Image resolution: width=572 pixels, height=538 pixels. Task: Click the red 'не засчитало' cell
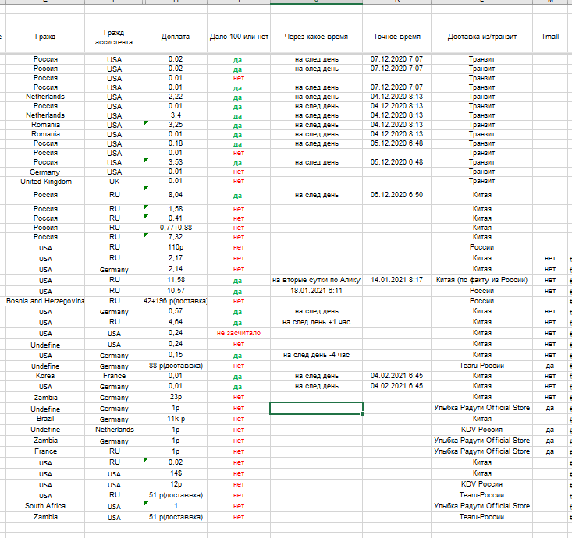tap(239, 333)
